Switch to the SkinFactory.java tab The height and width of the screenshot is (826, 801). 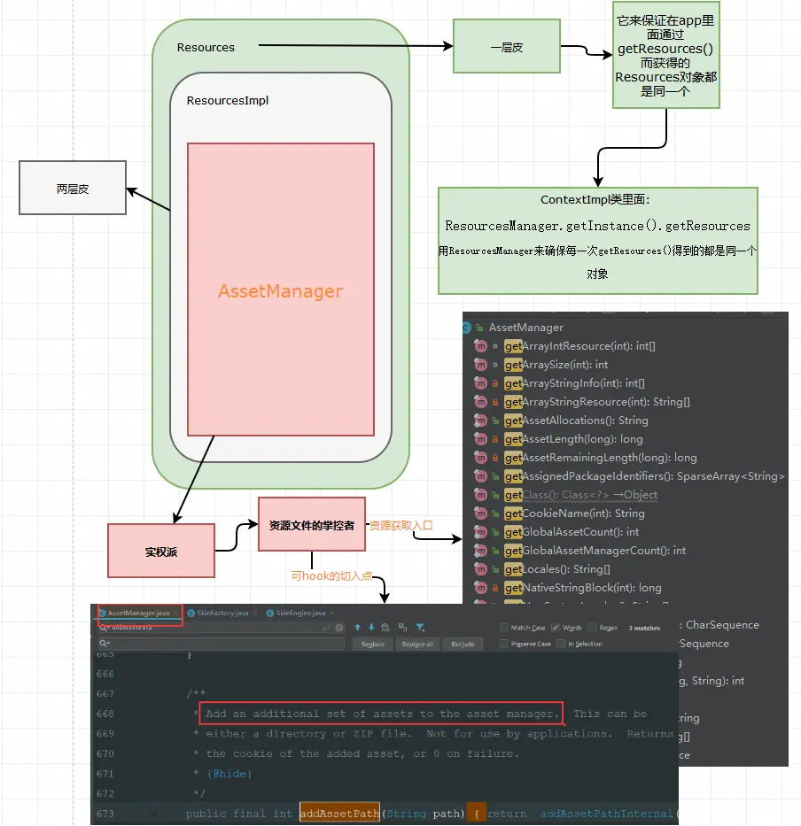222,614
